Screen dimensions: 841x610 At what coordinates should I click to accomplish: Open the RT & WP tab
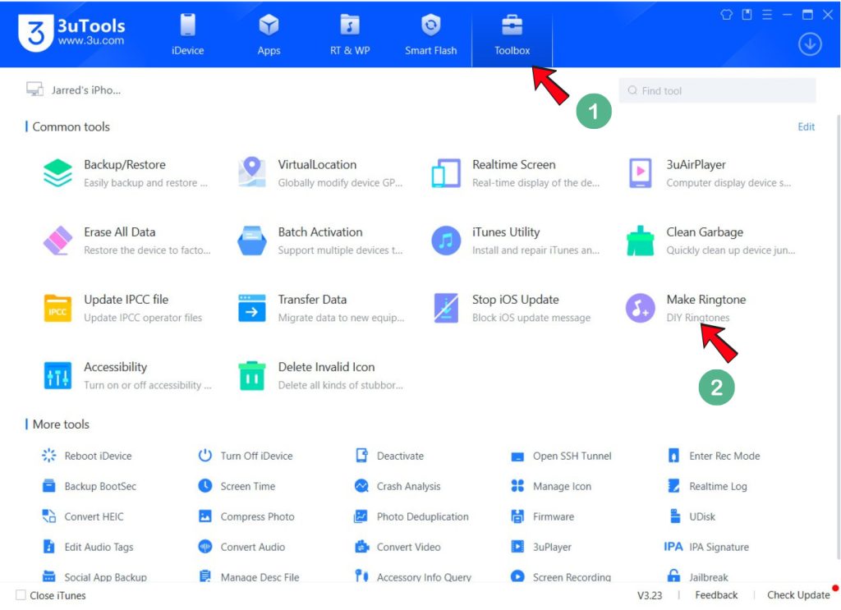(350, 34)
